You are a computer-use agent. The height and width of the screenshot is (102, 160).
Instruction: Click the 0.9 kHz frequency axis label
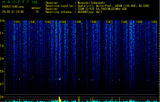(2, 59)
